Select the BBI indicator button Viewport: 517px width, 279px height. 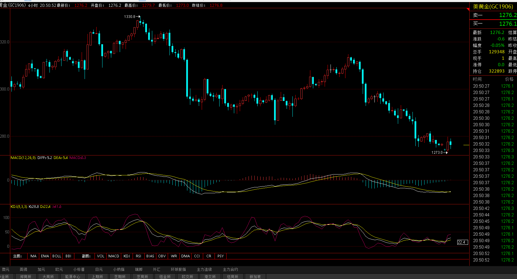click(x=68, y=256)
